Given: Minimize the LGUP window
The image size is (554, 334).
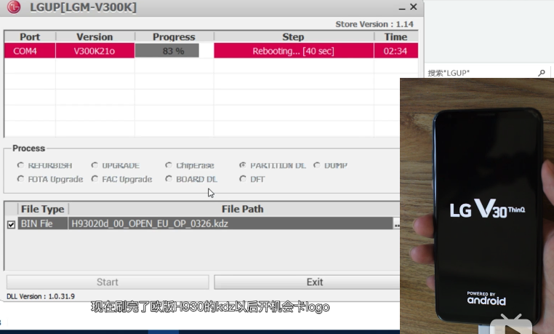Looking at the screenshot, I should [402, 7].
